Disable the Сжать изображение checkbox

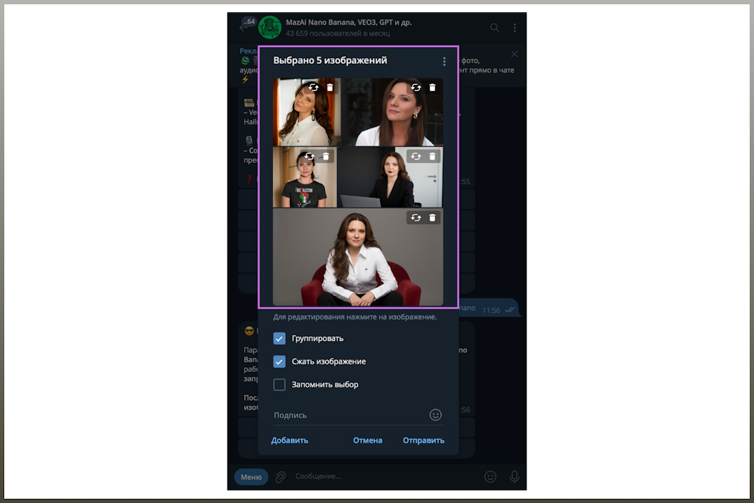[x=280, y=362]
